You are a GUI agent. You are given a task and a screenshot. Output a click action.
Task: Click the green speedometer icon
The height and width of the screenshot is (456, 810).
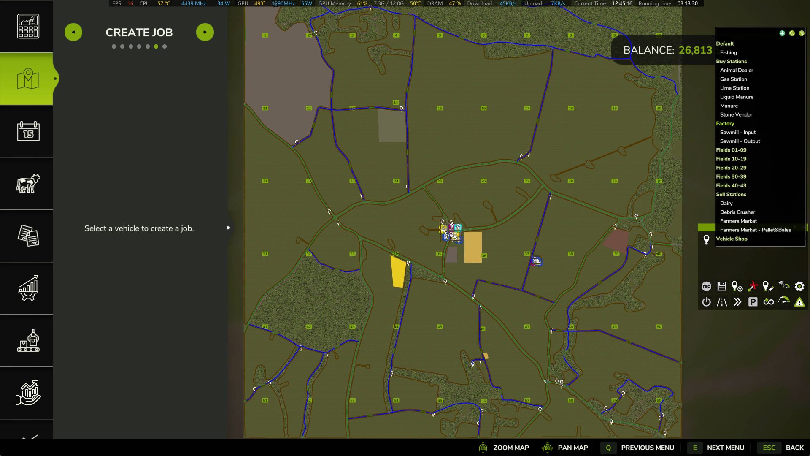[x=784, y=301]
